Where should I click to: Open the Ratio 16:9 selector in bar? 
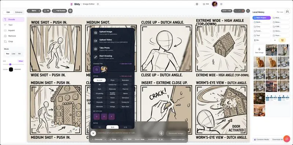(127, 139)
